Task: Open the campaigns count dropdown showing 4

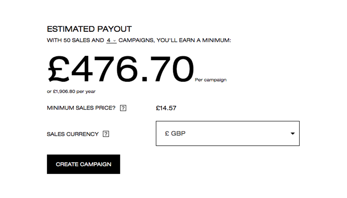Action: coord(111,41)
